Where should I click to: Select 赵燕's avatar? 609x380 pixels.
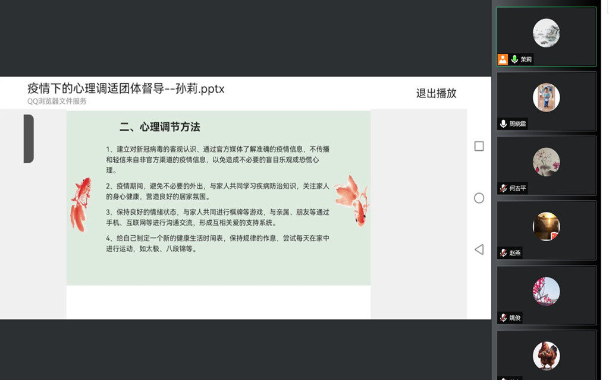[546, 226]
